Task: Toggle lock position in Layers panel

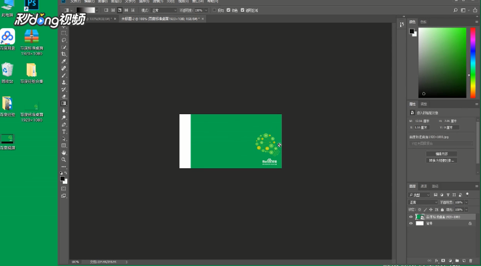Action: (431, 210)
